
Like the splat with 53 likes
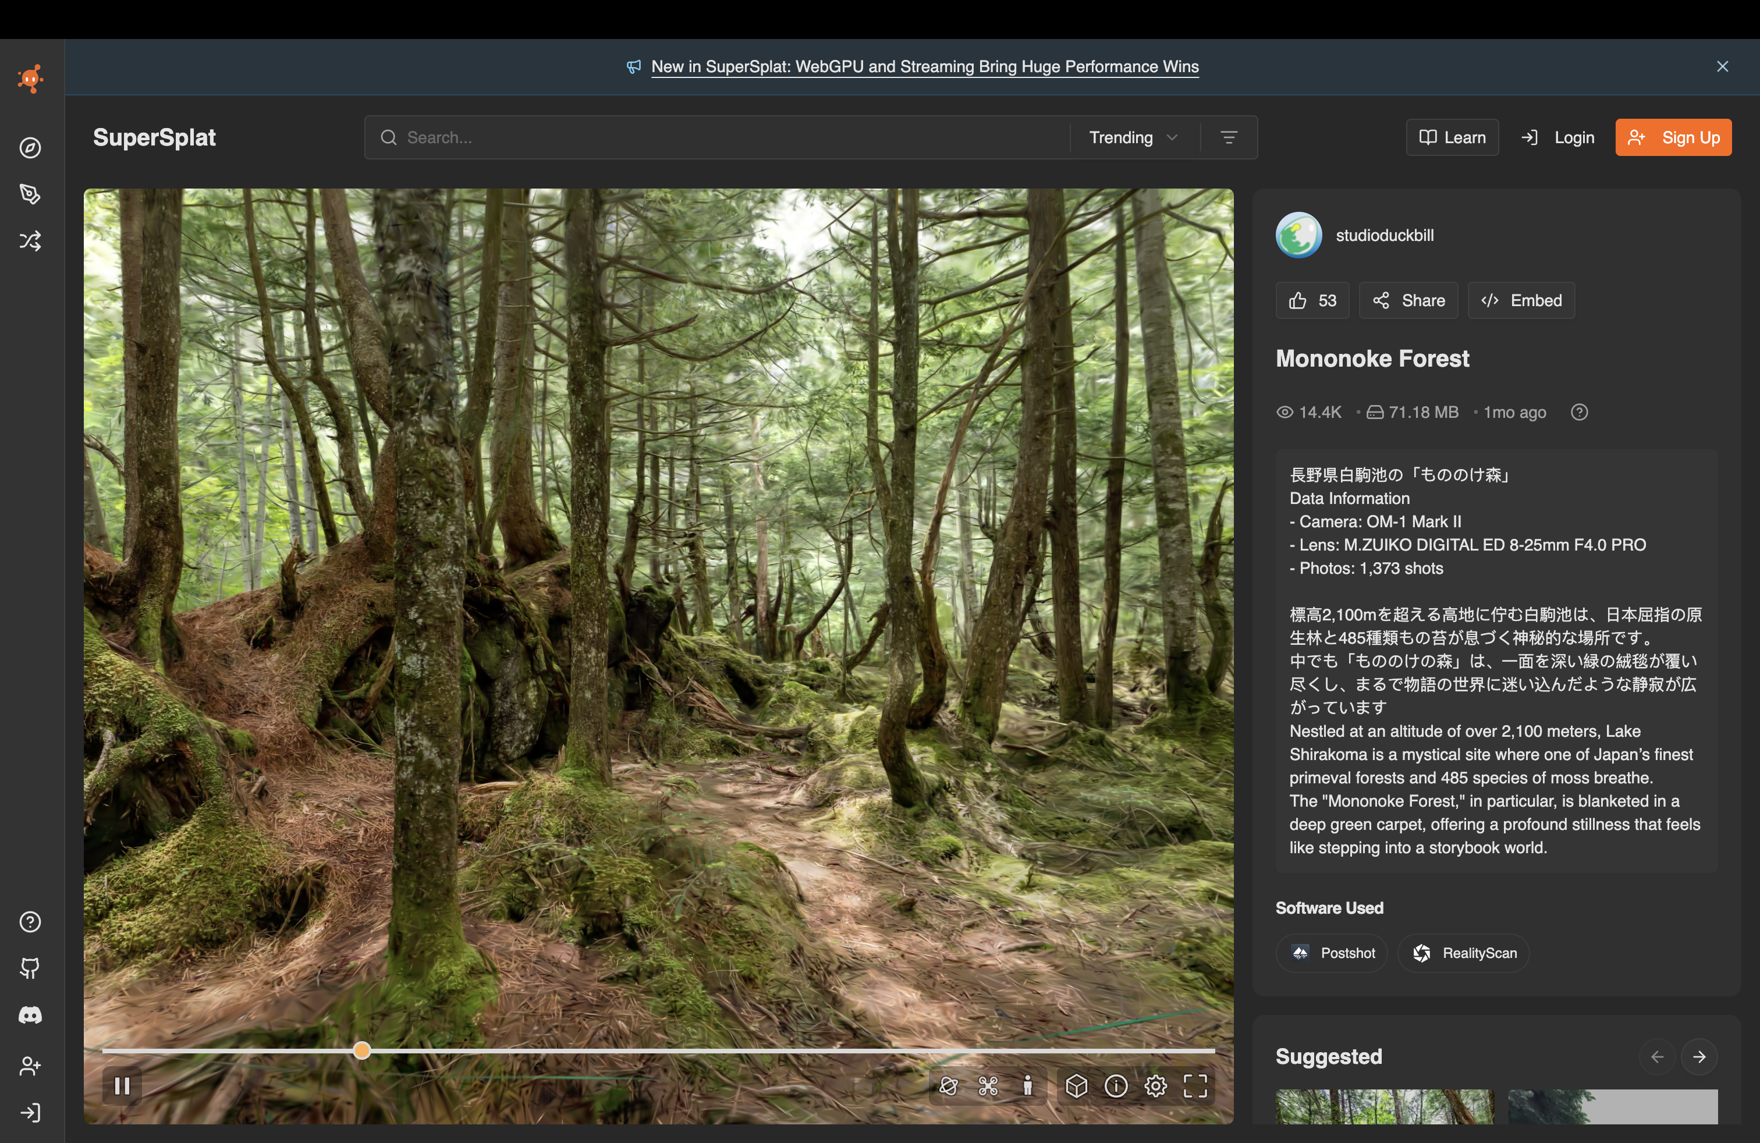1312,300
